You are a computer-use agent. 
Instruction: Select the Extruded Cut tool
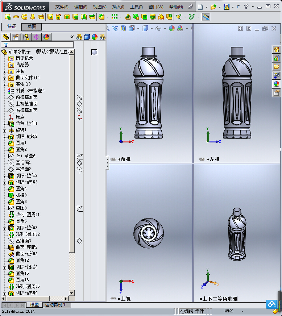[50, 17]
